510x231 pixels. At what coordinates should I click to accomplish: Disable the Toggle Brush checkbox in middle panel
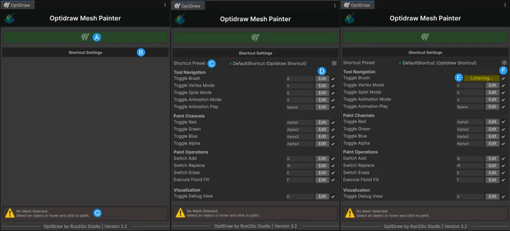(x=333, y=79)
